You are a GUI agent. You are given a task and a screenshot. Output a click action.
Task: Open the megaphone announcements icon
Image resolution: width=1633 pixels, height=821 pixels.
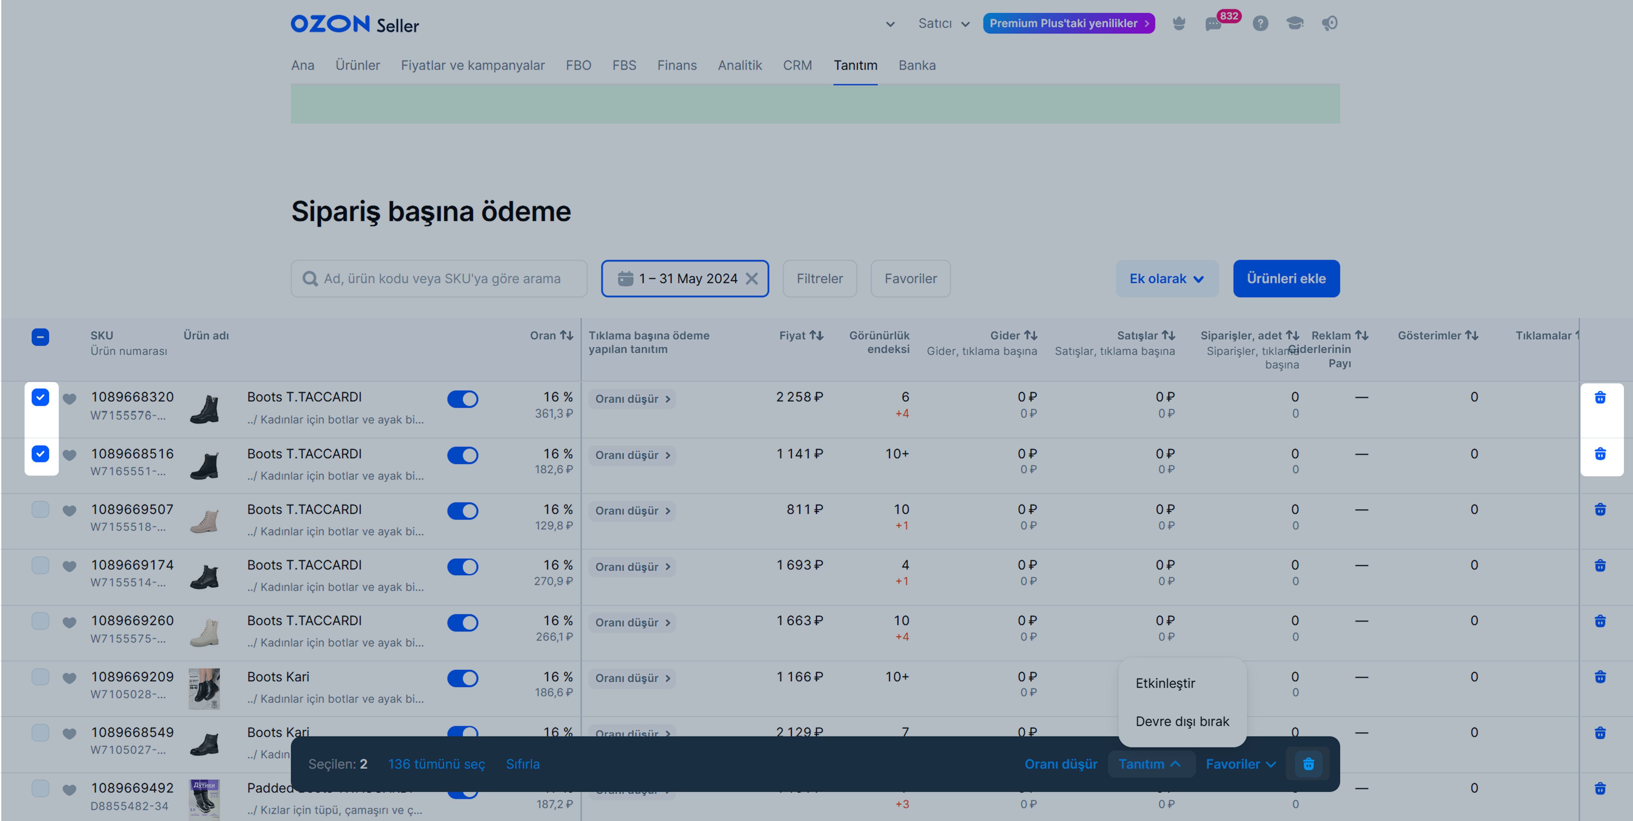[x=1329, y=24]
